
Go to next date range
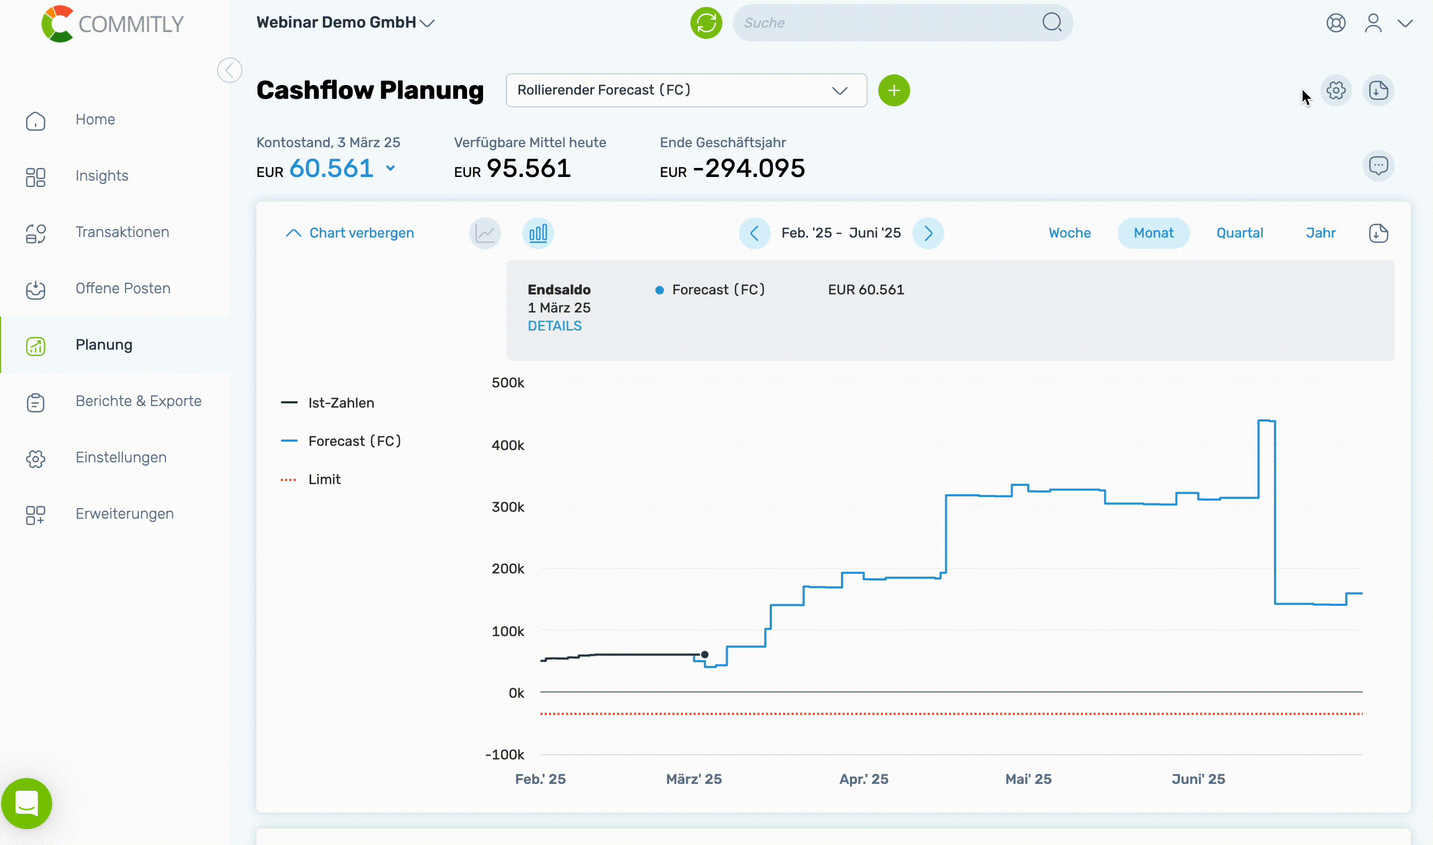pos(928,233)
